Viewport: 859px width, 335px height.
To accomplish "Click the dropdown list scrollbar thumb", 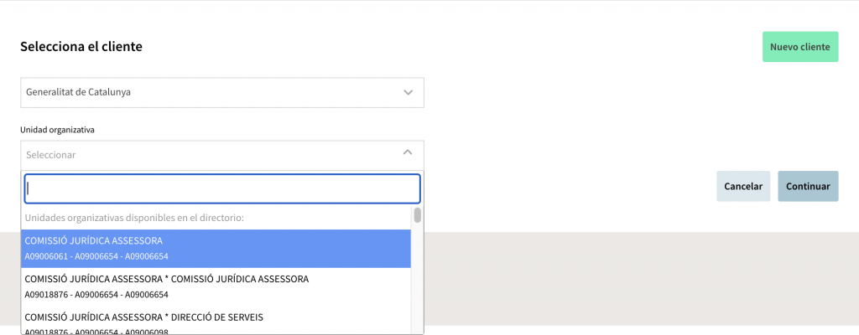I will tap(417, 215).
